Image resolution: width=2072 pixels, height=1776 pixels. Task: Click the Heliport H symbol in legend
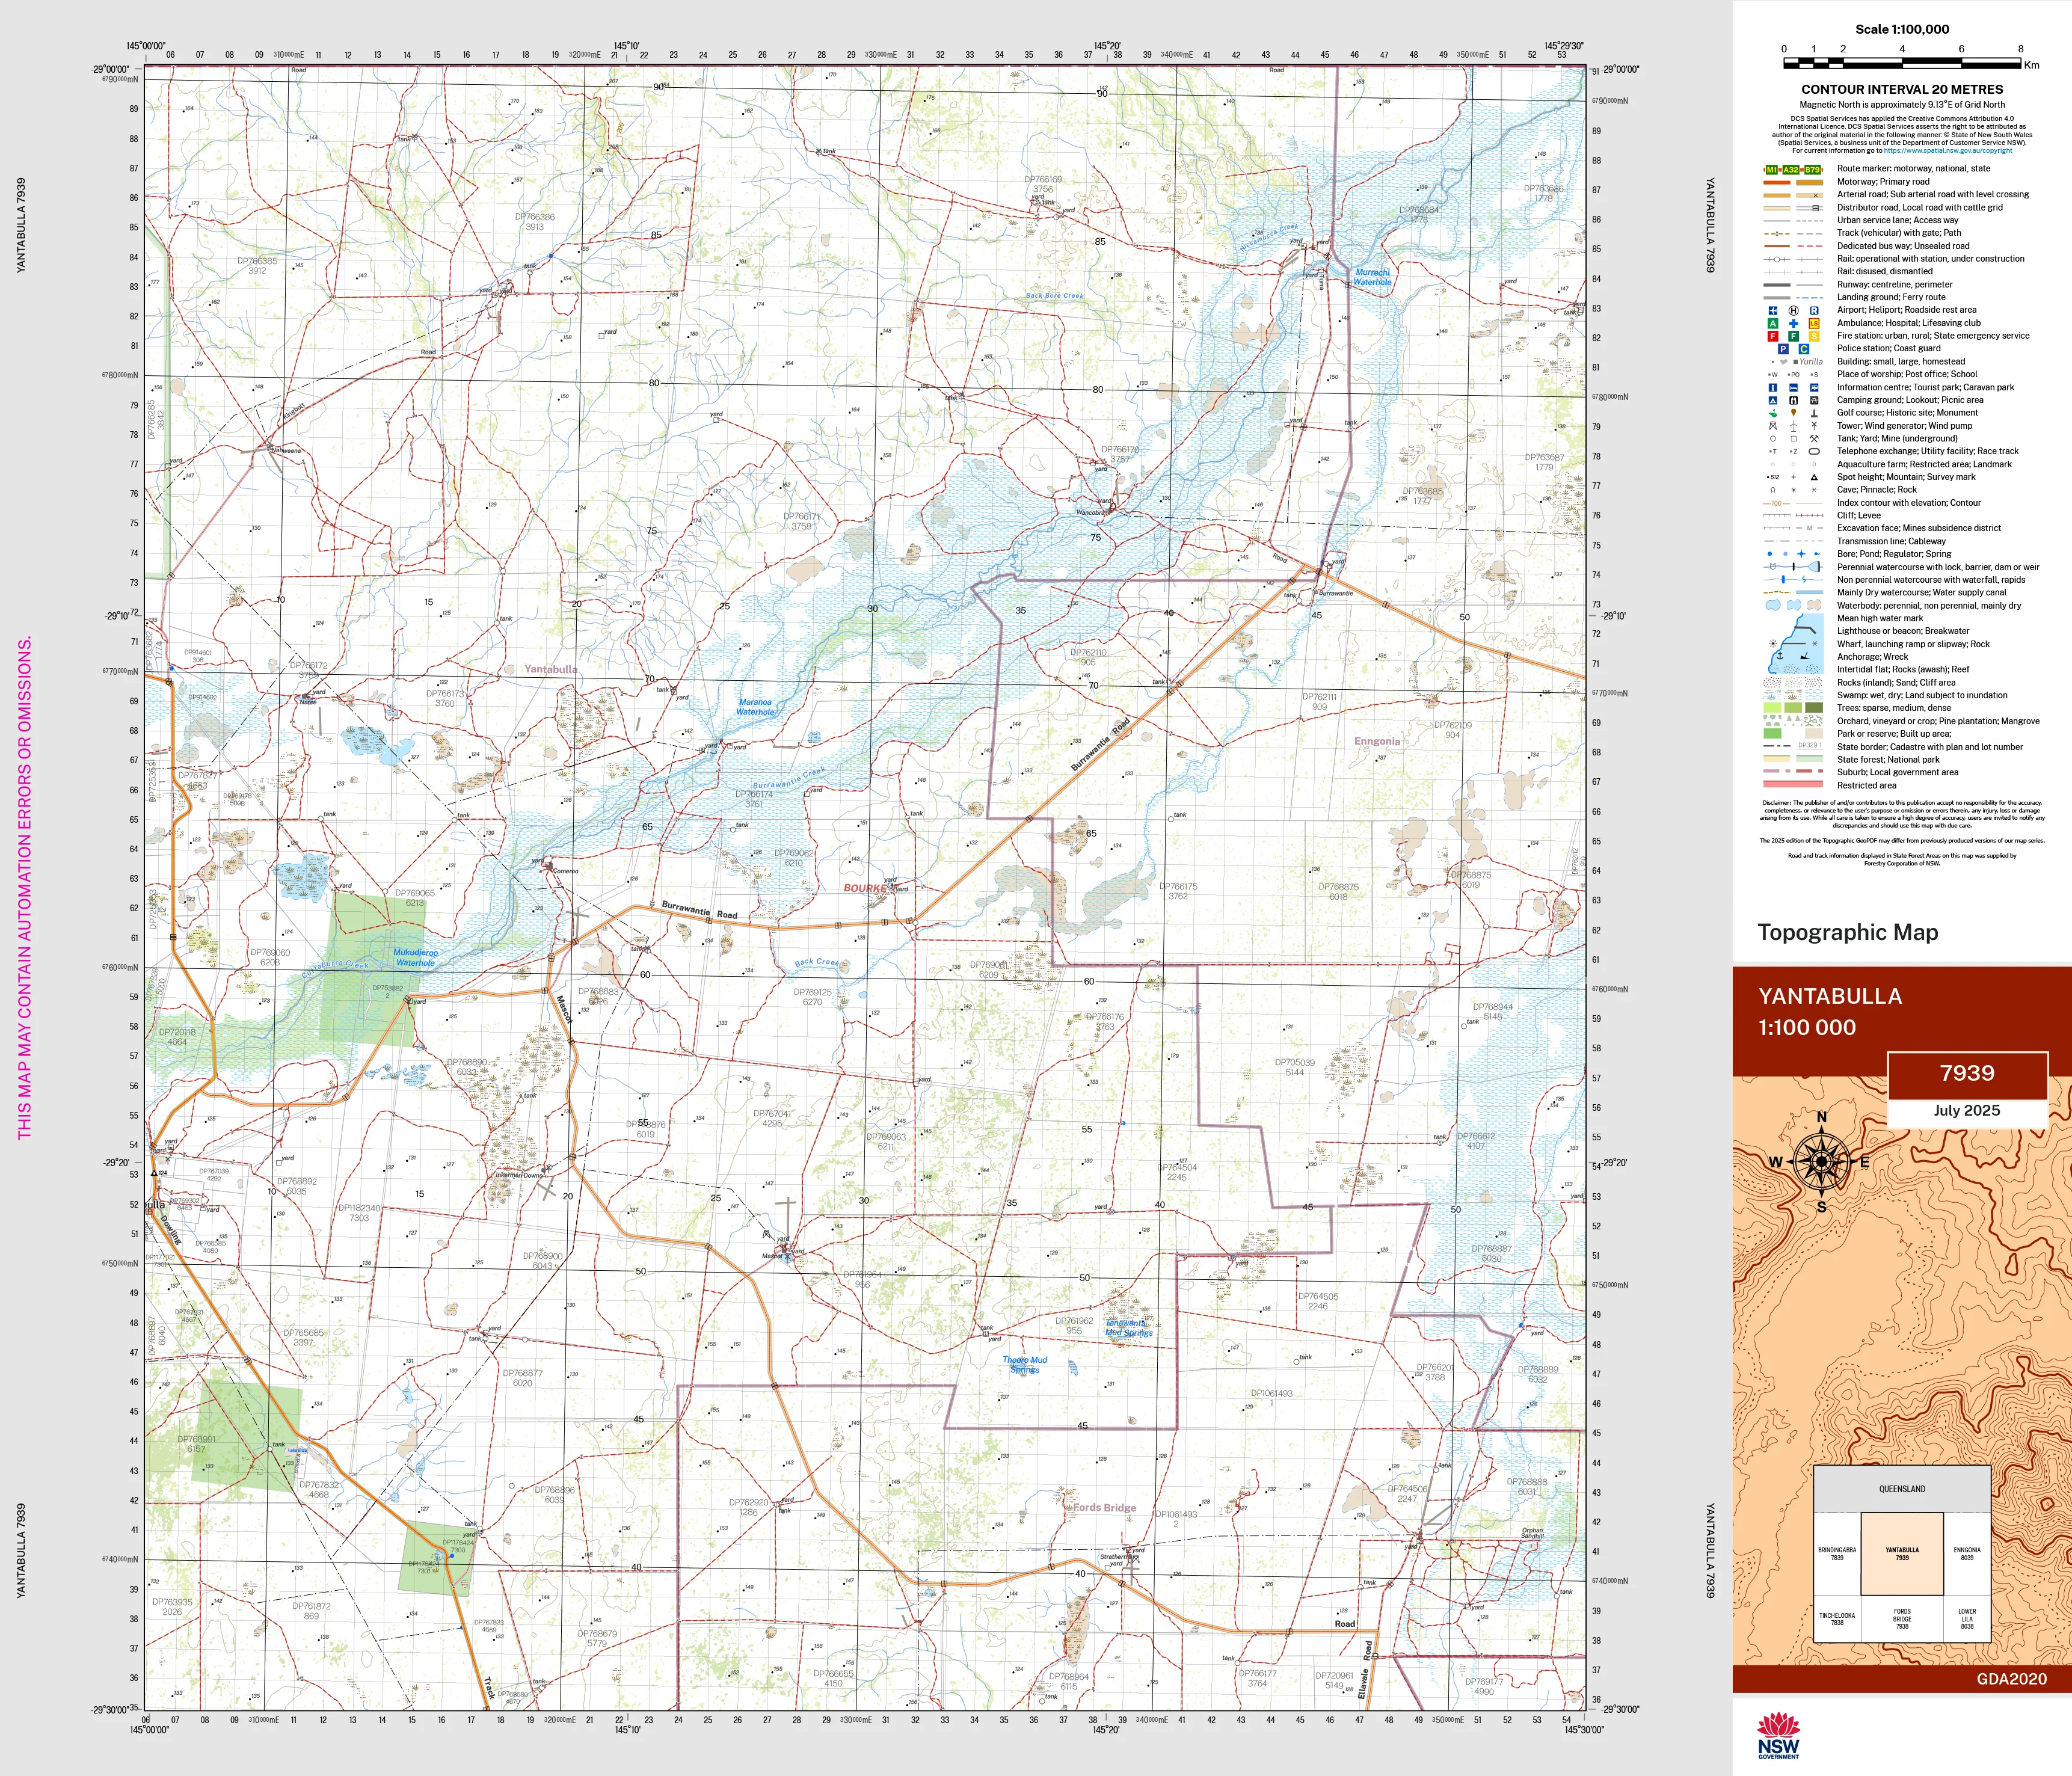[x=1793, y=311]
